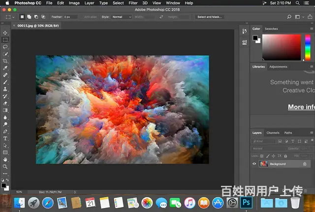Select the Eraser tool
Viewport: 315px width, 212px height.
[5, 103]
